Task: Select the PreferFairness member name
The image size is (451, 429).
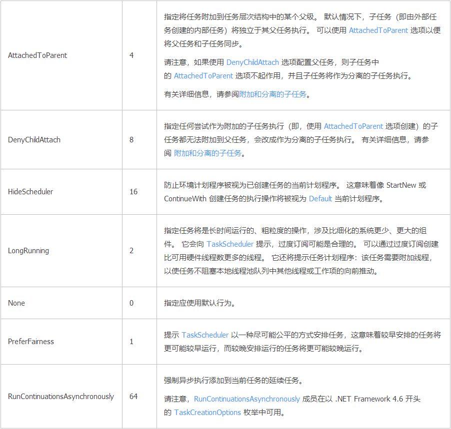Action: click(x=31, y=342)
